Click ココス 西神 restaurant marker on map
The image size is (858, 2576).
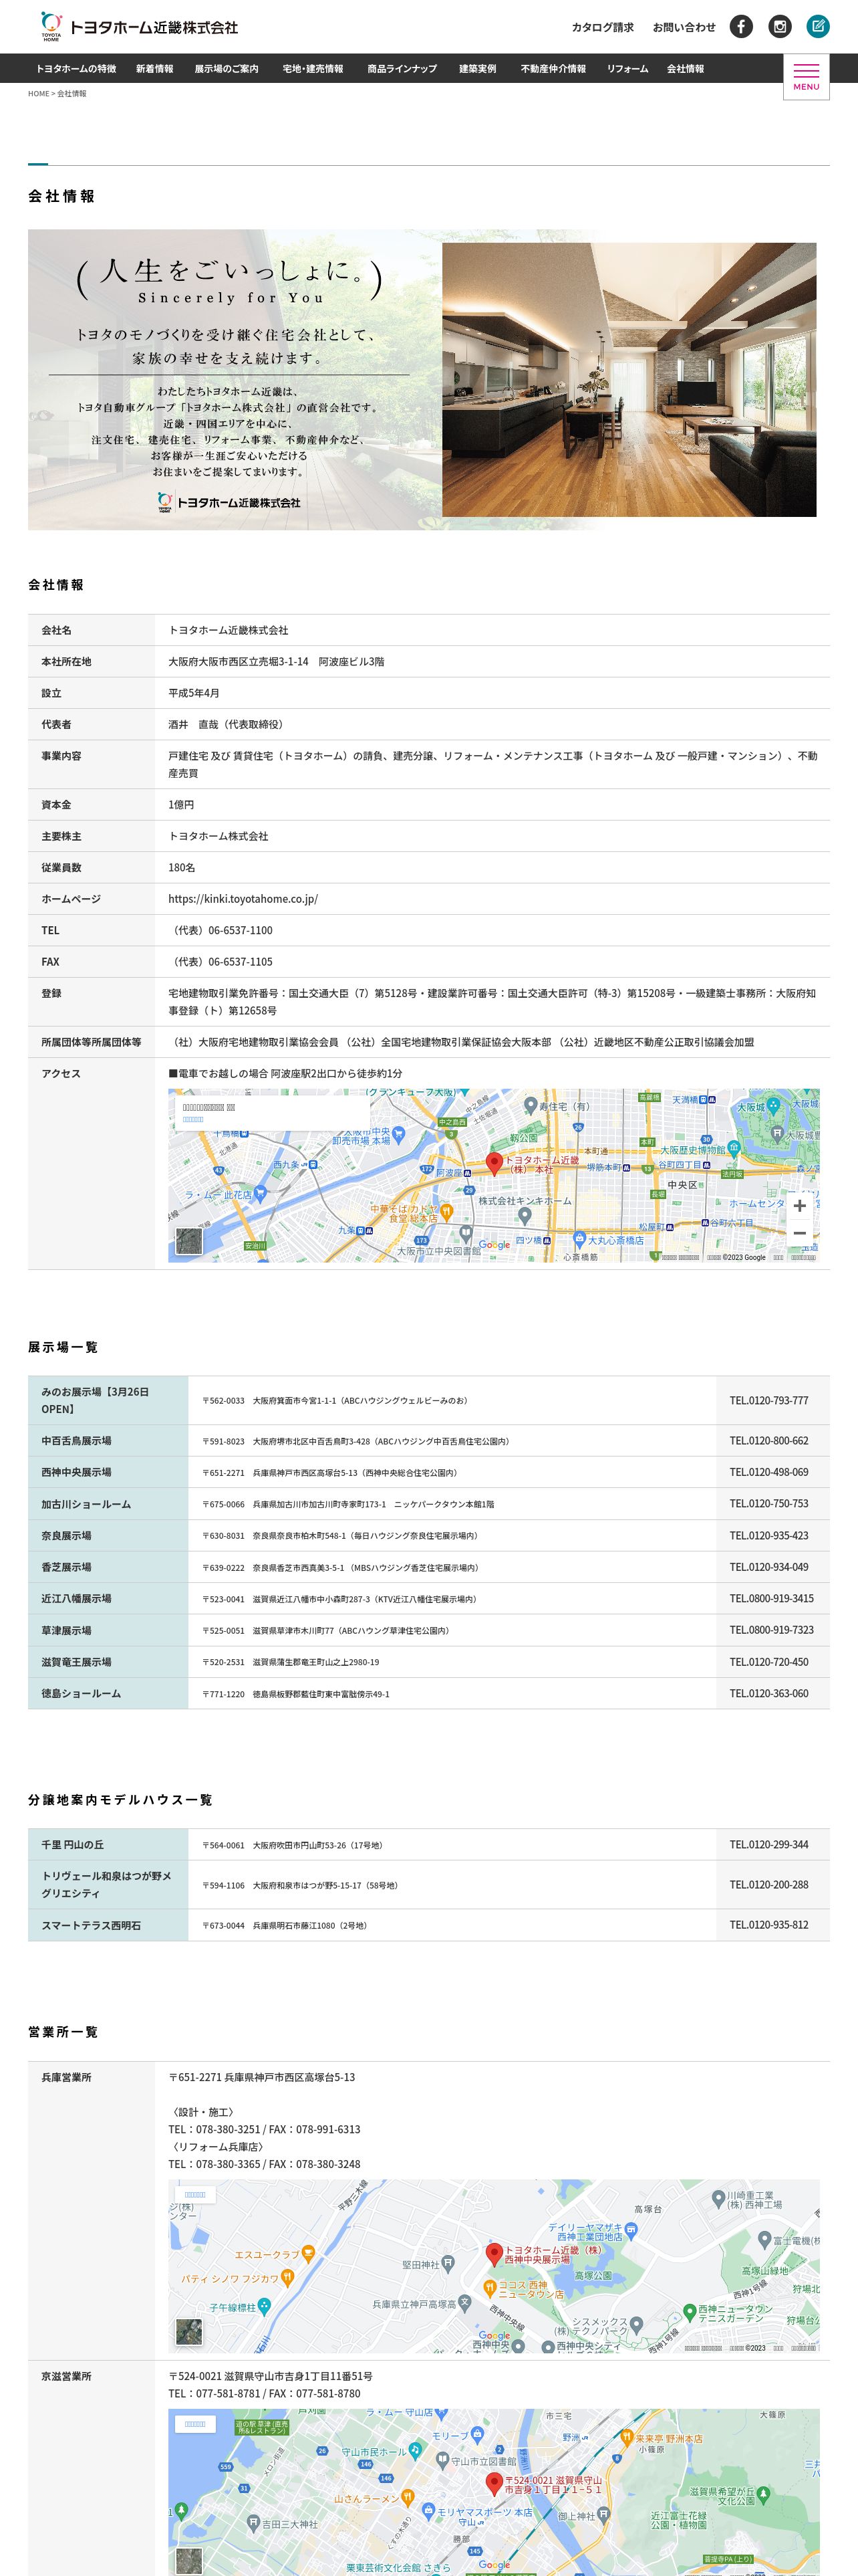489,2288
